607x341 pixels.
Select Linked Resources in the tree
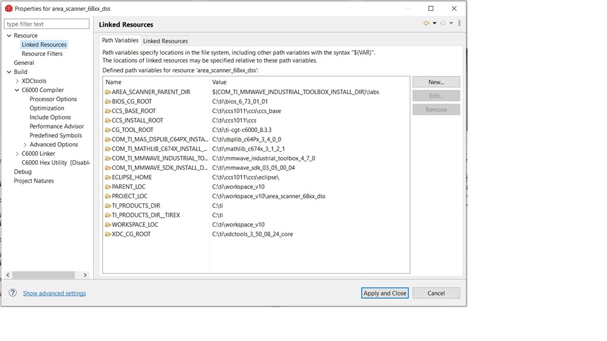pos(44,44)
